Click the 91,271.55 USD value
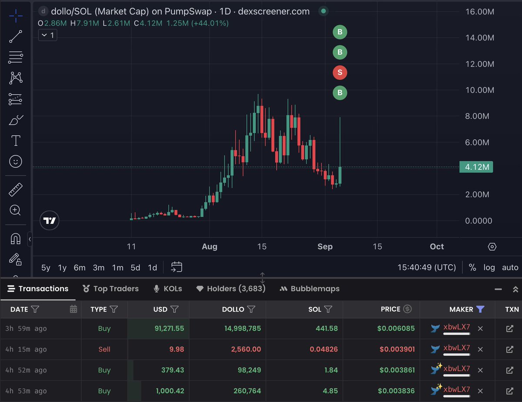Viewport: 522px width, 402px height. click(x=169, y=329)
